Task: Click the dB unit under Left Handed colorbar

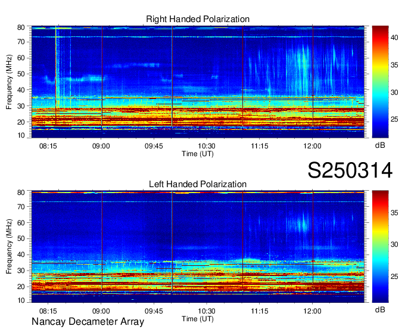Action: click(380, 309)
